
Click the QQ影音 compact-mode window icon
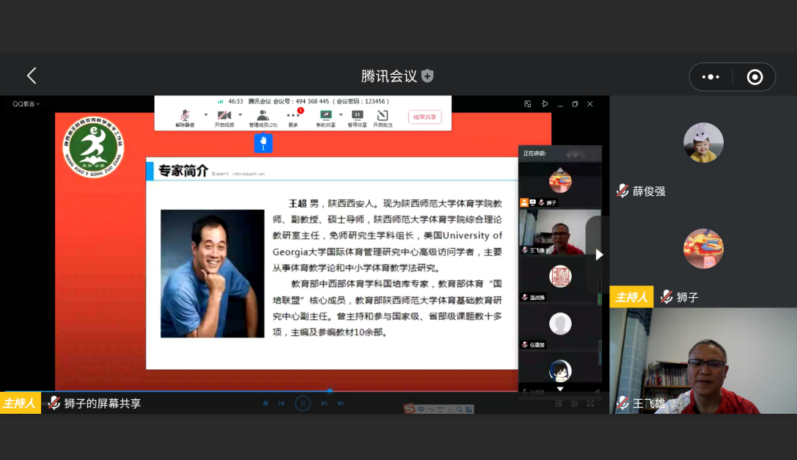coord(528,103)
